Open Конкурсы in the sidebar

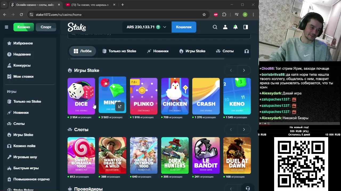[19, 66]
